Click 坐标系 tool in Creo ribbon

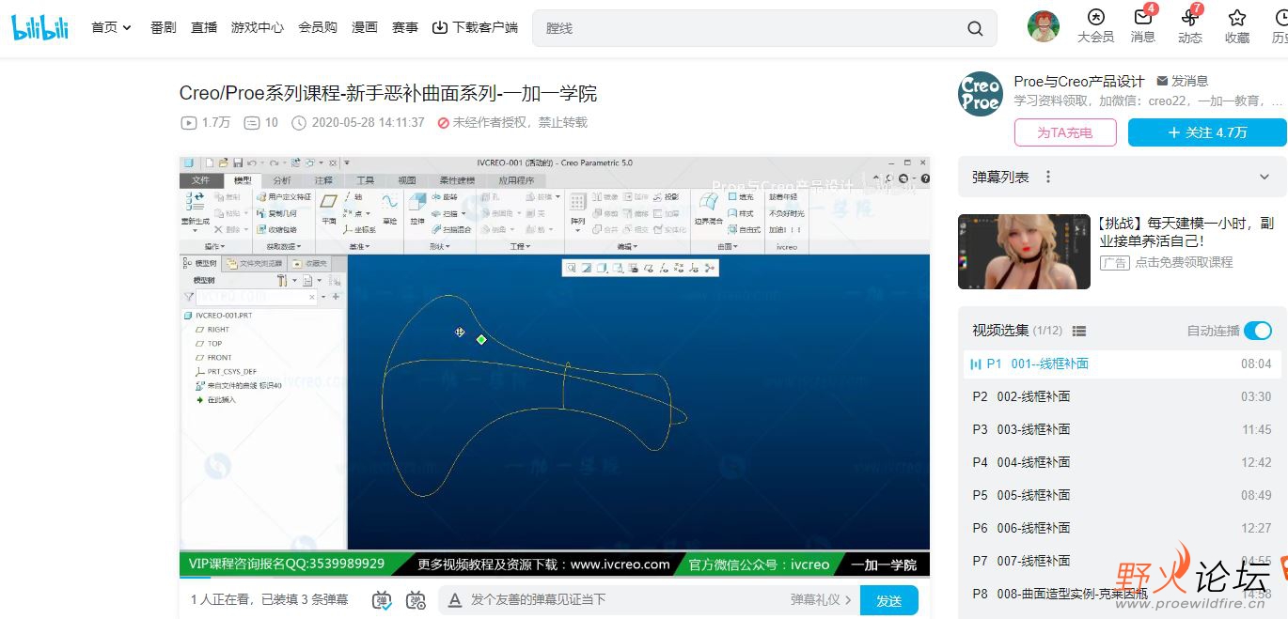[x=359, y=229]
